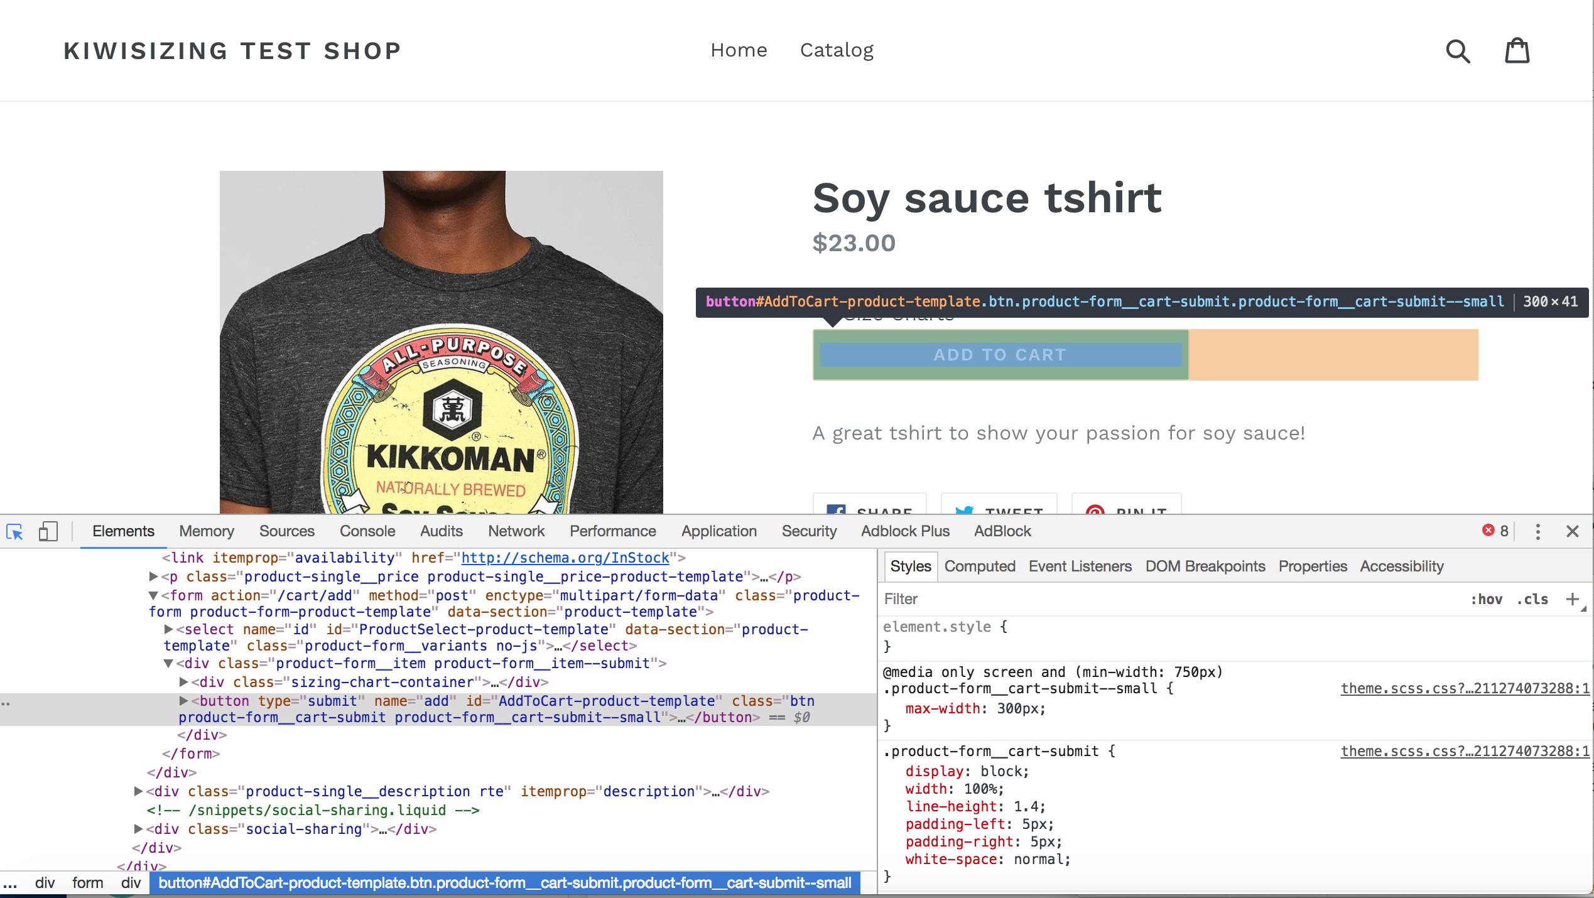
Task: Open theme.scss.css link for .product-form__cart-submit rule
Action: pos(1465,751)
